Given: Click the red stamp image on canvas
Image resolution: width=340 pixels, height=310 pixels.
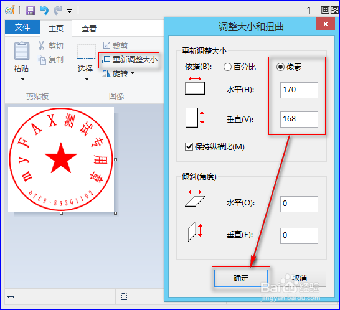Looking at the screenshot, I should point(61,159).
